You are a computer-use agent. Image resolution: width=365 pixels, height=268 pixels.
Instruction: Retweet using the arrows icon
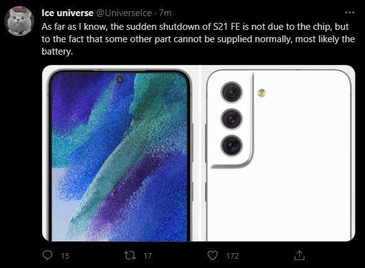pos(130,256)
